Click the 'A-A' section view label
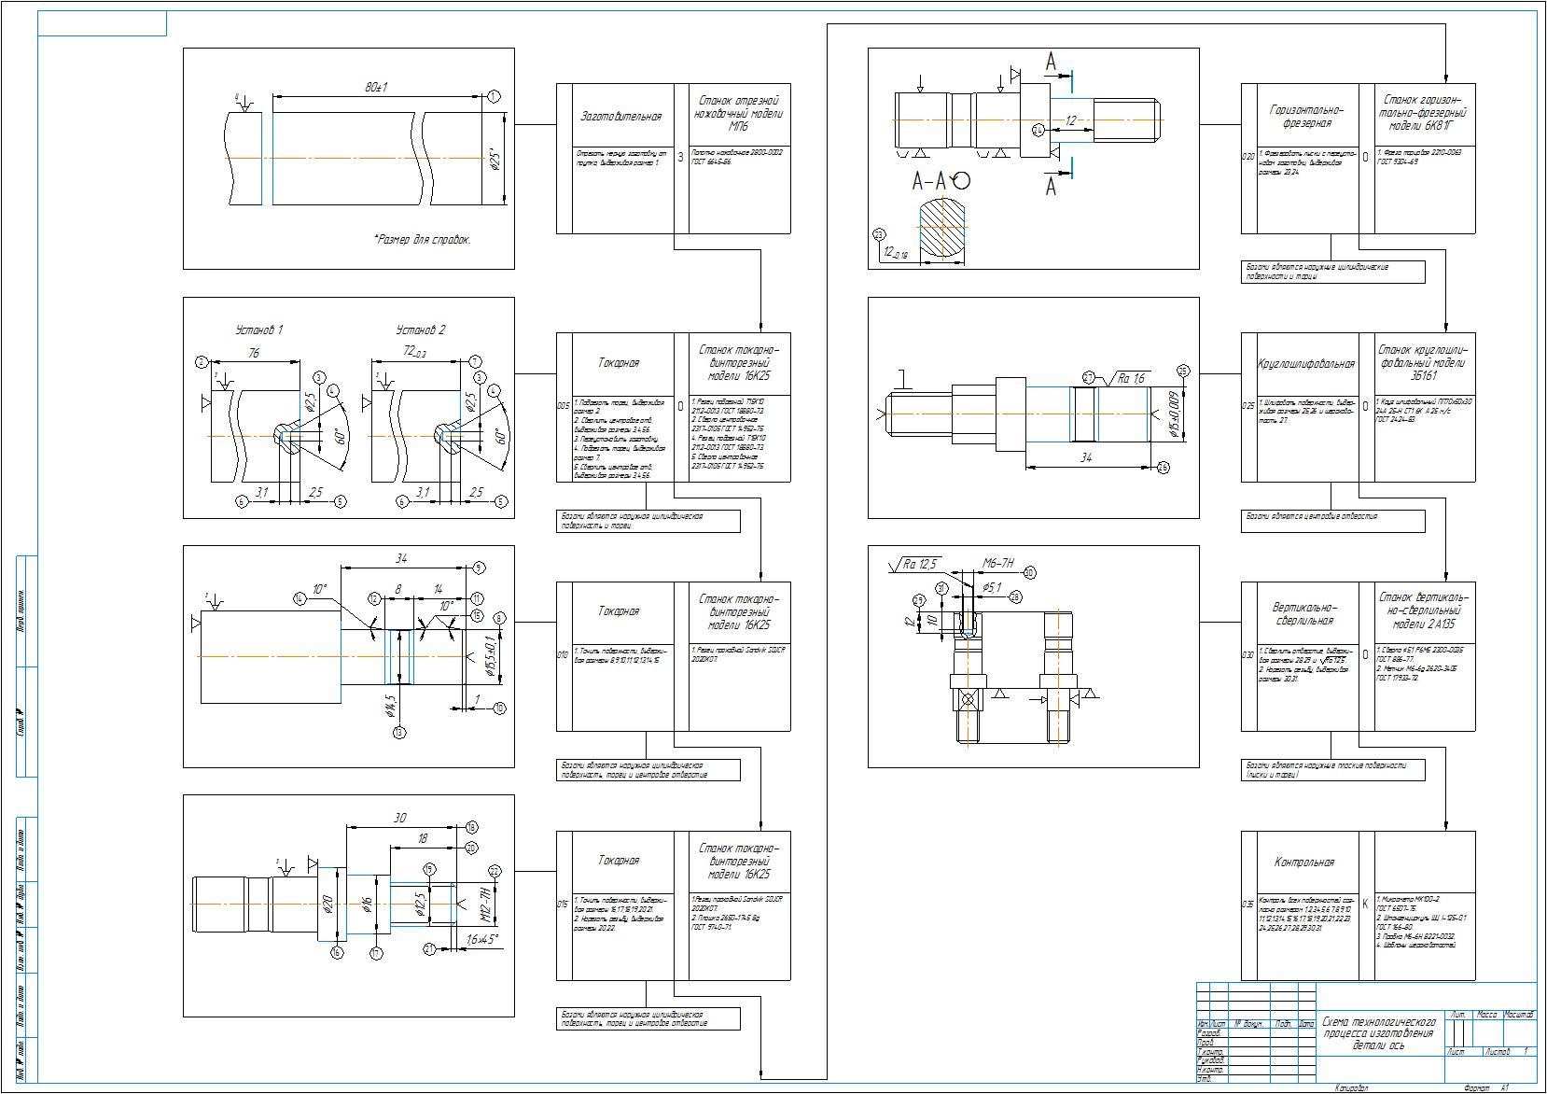 tap(929, 182)
